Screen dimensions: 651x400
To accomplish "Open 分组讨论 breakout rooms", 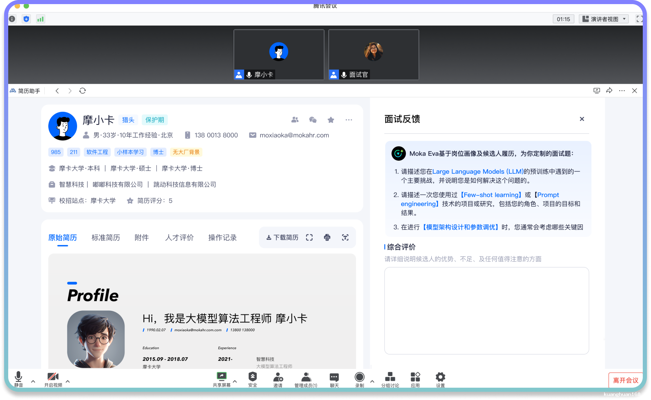I will [x=390, y=379].
